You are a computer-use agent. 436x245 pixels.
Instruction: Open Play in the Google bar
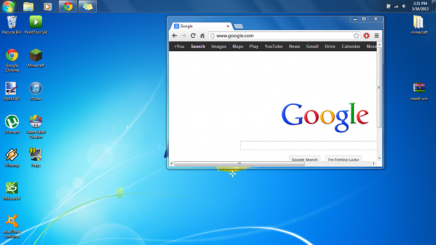(x=253, y=47)
